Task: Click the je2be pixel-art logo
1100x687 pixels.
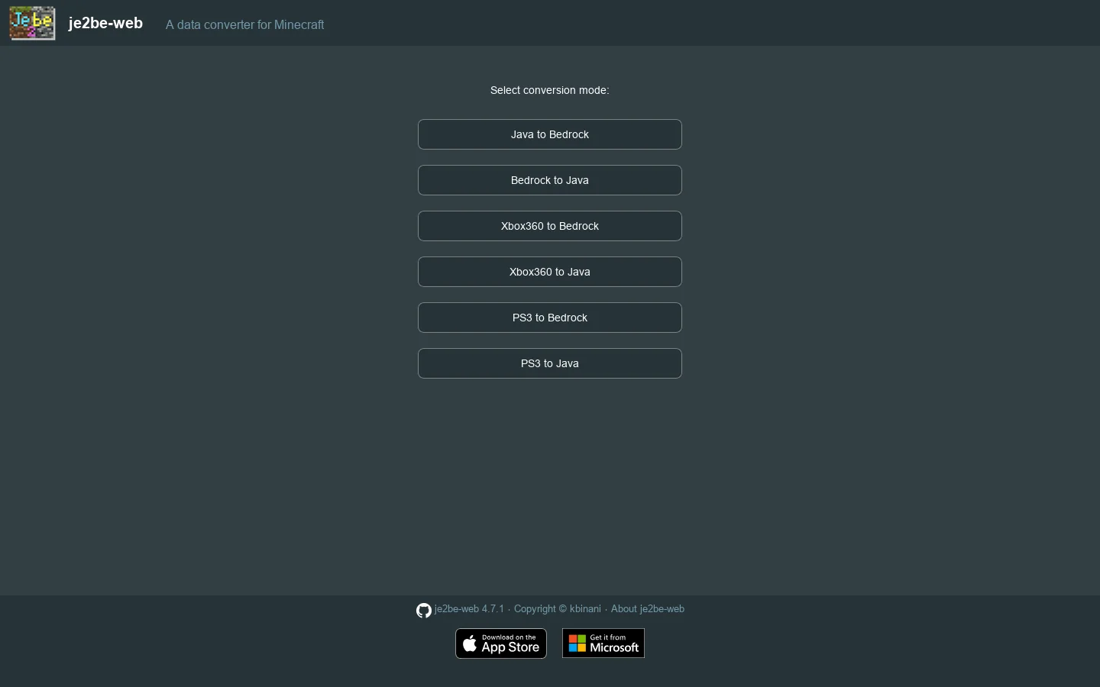Action: (x=32, y=23)
